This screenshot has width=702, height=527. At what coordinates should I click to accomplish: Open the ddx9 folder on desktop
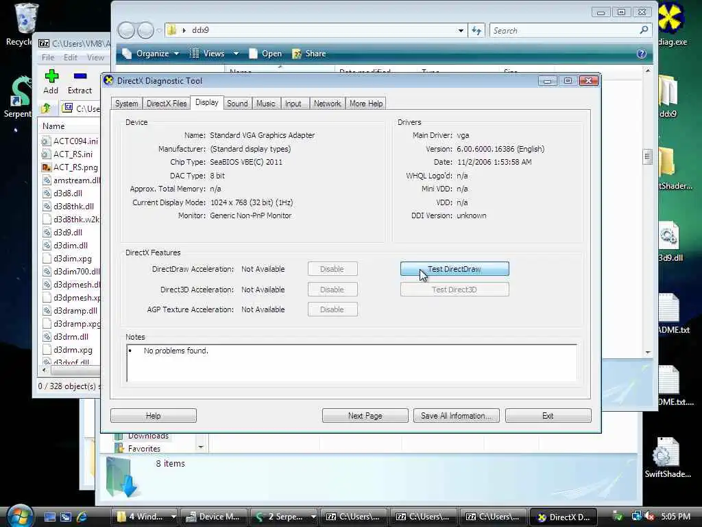tap(668, 96)
